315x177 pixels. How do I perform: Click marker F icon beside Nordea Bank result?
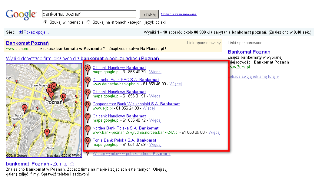(x=88, y=129)
